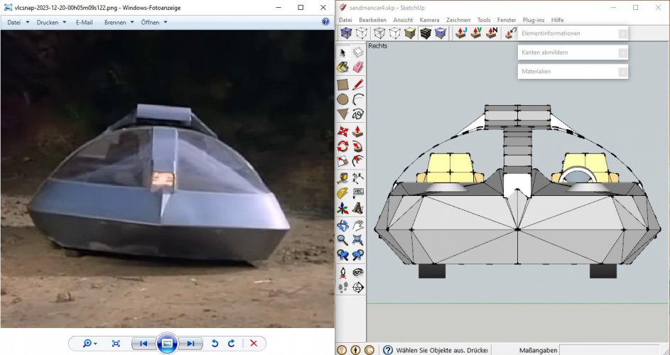Rotate image counterclockwise
This screenshot has height=355, width=670.
tap(215, 344)
